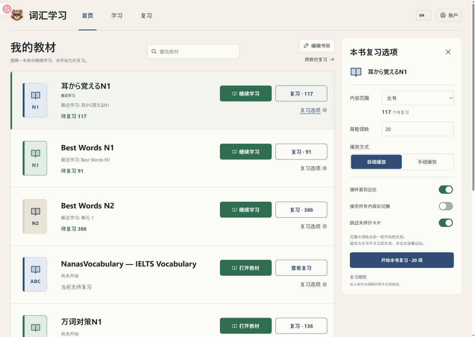Viewport: 475px width, 337px height.
Task: Click the gear icon beside Best Words N2 复习选项
Action: 325,226
